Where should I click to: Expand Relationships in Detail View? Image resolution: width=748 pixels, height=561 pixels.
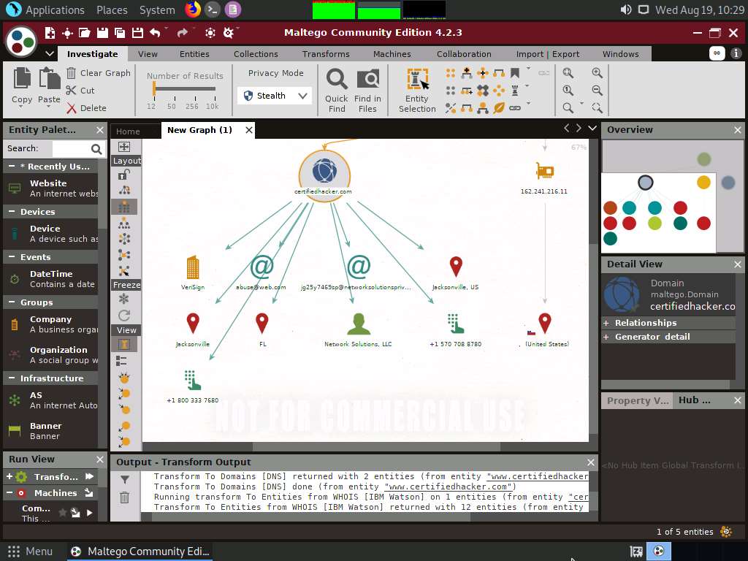click(x=606, y=323)
